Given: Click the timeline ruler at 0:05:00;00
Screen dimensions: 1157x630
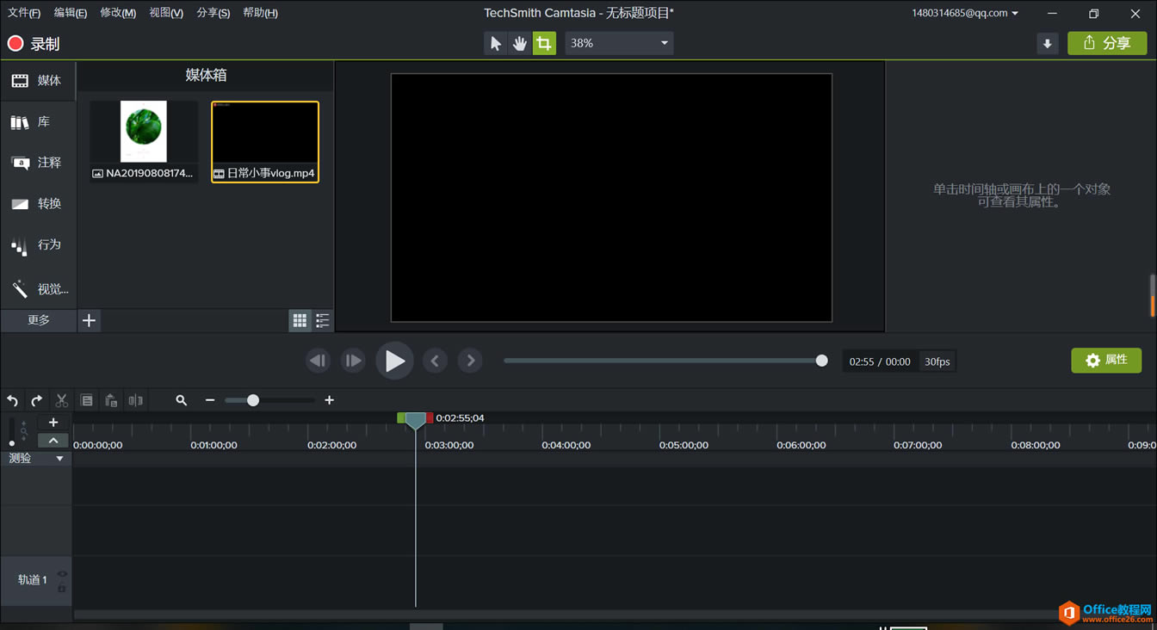Looking at the screenshot, I should [x=684, y=445].
